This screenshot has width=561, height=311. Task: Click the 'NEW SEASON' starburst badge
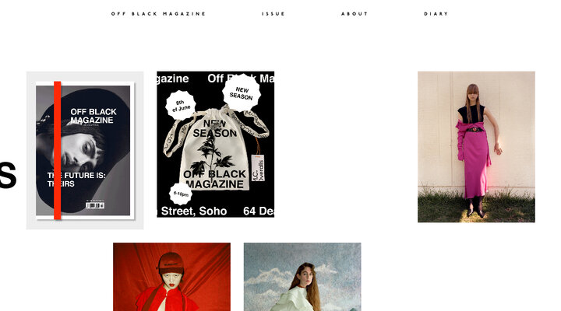241,93
